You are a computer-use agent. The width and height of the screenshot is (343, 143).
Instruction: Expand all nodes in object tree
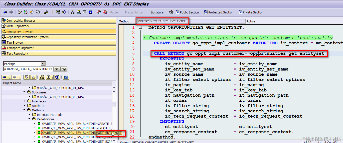click(26, 77)
